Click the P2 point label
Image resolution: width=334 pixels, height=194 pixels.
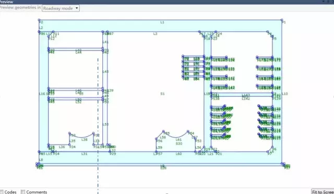click(x=41, y=22)
